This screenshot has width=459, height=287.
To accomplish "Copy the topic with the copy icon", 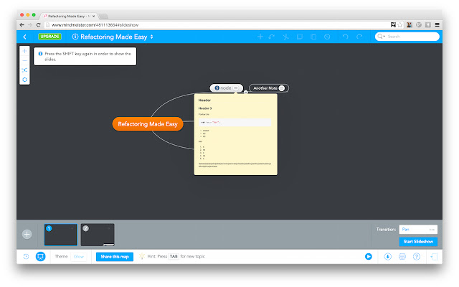I will [x=300, y=37].
